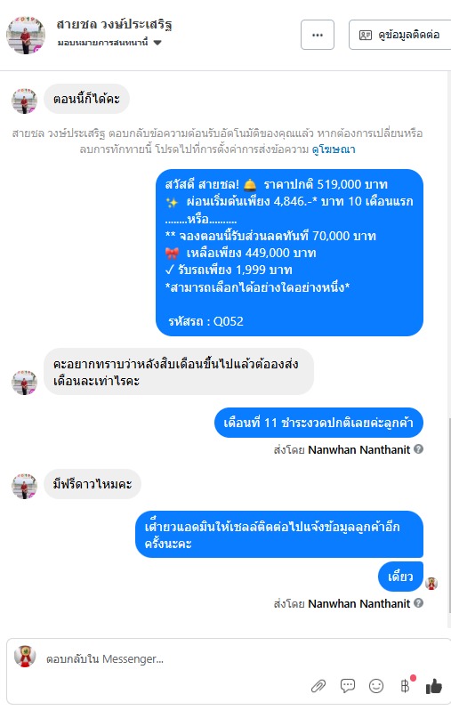Click the header profile picture of สายชล
Screen dimensions: 451x710
(x=26, y=35)
